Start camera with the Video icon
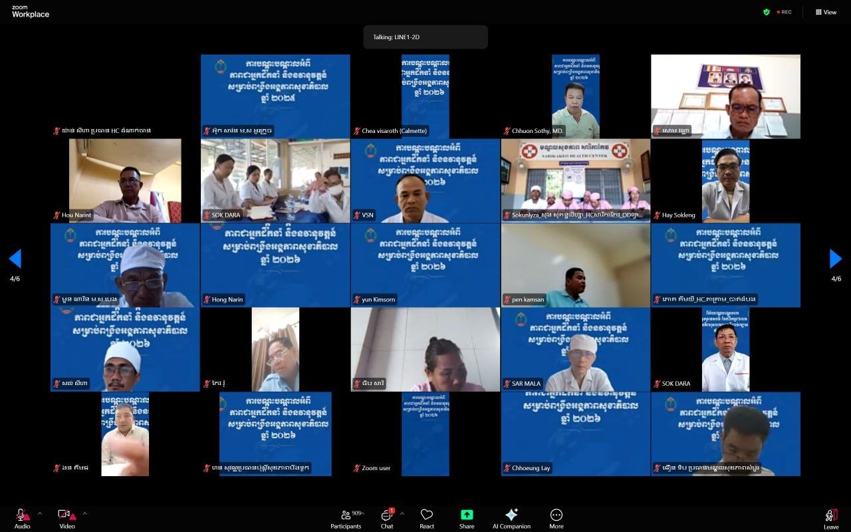The width and height of the screenshot is (851, 532). 66,515
